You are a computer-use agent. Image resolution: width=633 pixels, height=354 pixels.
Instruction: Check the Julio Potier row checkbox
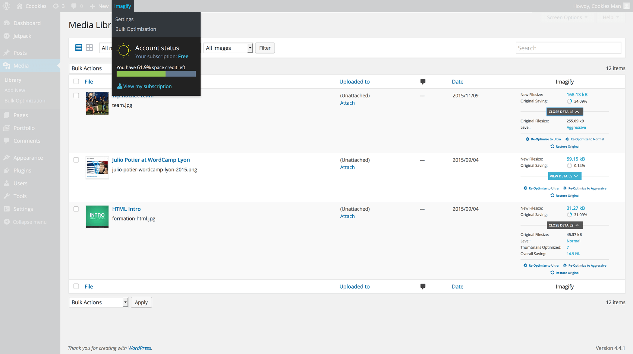(76, 160)
